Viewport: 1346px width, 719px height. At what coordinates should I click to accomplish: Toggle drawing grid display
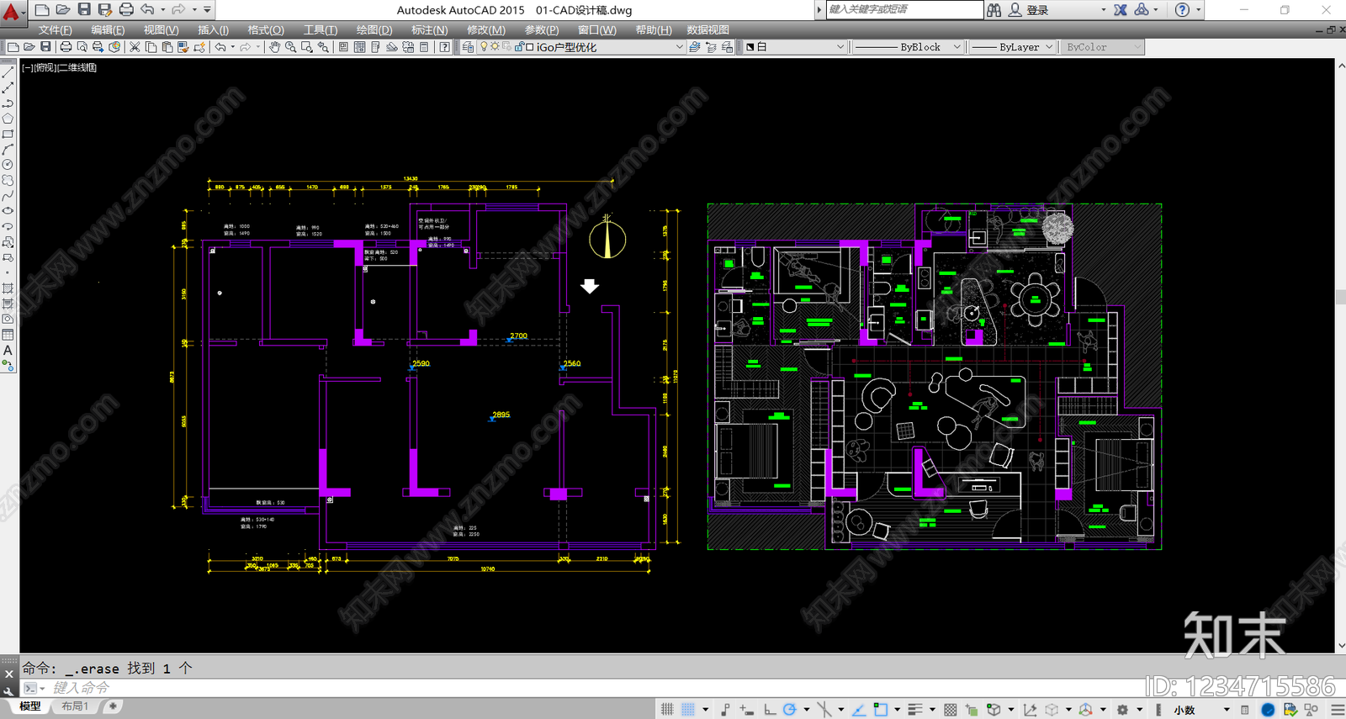667,710
